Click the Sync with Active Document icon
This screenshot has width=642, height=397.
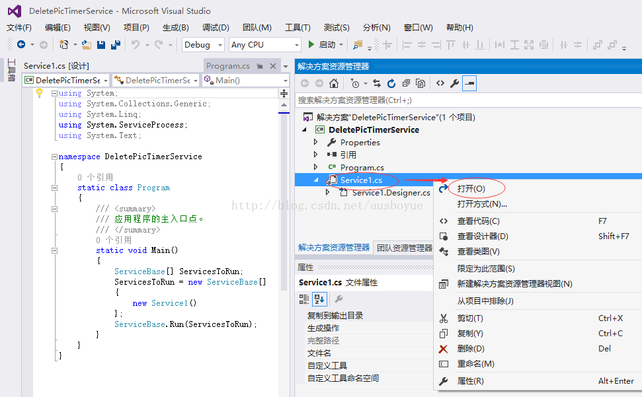click(377, 83)
